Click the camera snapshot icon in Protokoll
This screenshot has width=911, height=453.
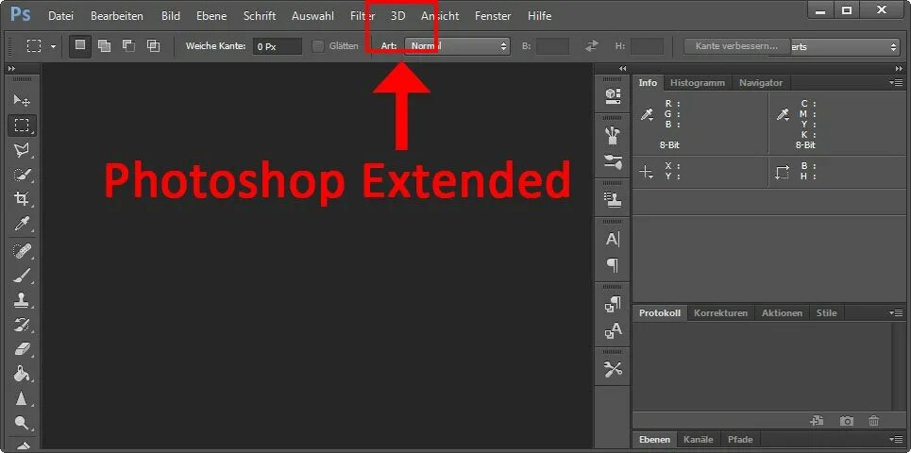pyautogui.click(x=847, y=421)
